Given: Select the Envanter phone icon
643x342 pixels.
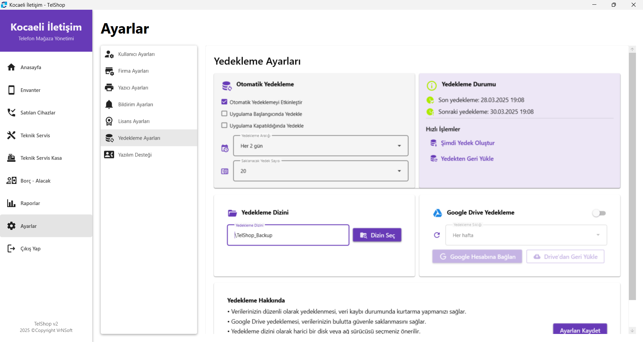Looking at the screenshot, I should tap(11, 90).
